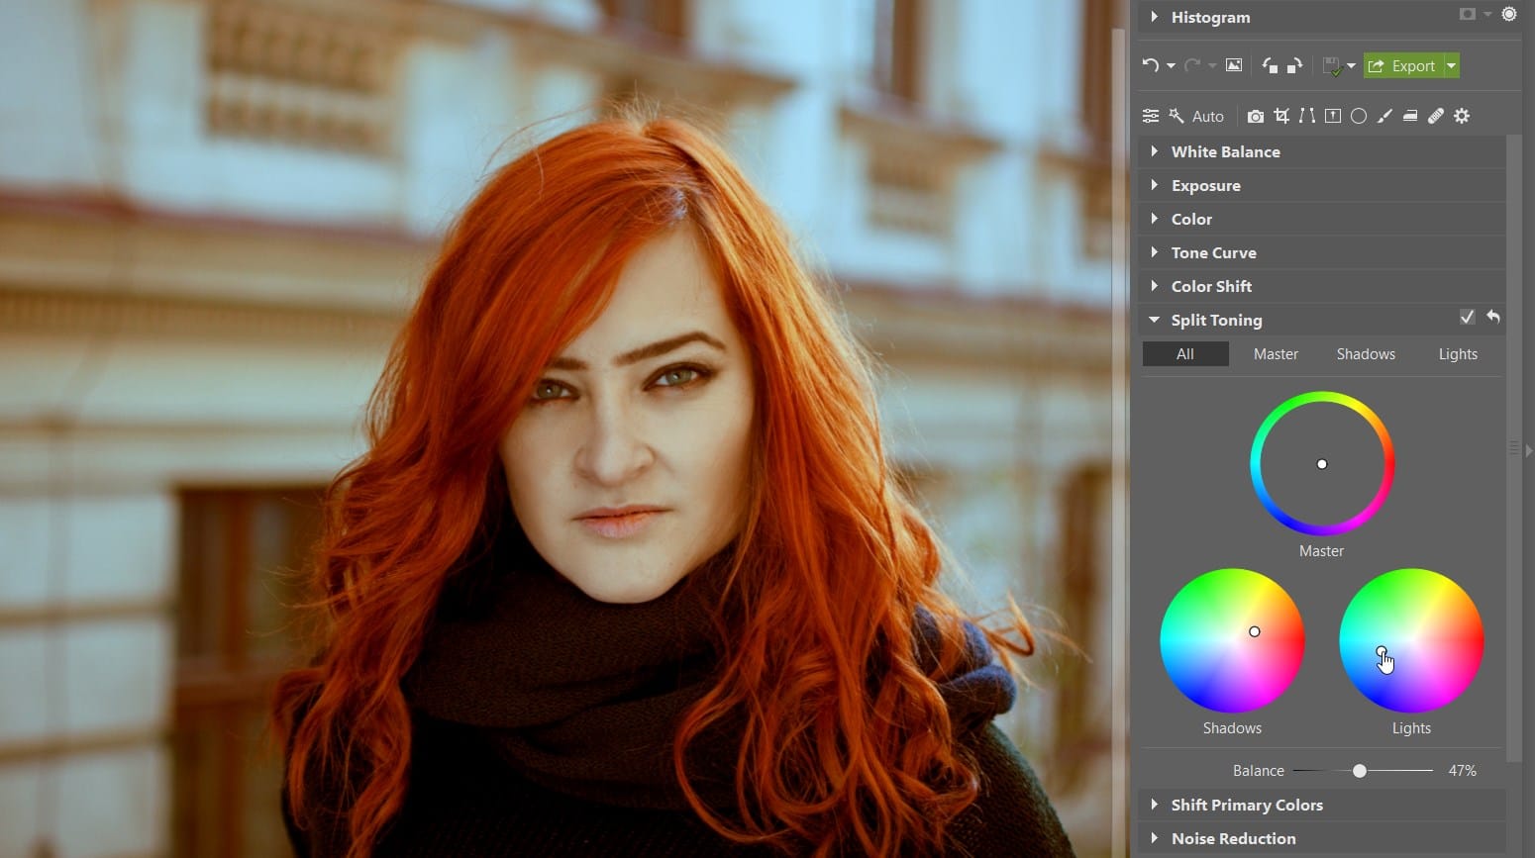Click the Auto enhance wand

pyautogui.click(x=1177, y=116)
